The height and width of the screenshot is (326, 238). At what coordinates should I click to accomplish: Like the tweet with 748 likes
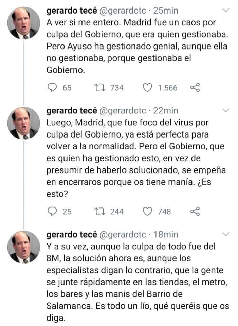tap(147, 212)
